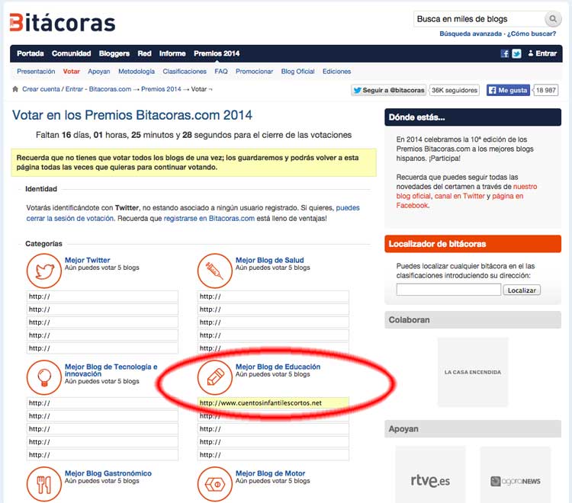Image resolution: width=572 pixels, height=503 pixels.
Task: Open the Twitter icon in navigation bar
Action: tap(516, 54)
